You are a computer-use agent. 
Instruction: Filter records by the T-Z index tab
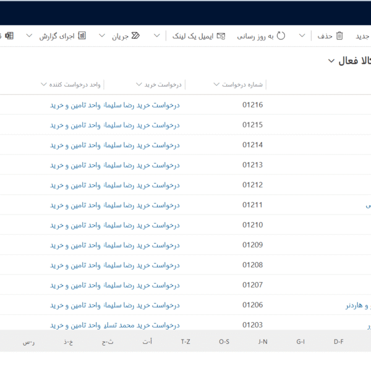point(185,341)
